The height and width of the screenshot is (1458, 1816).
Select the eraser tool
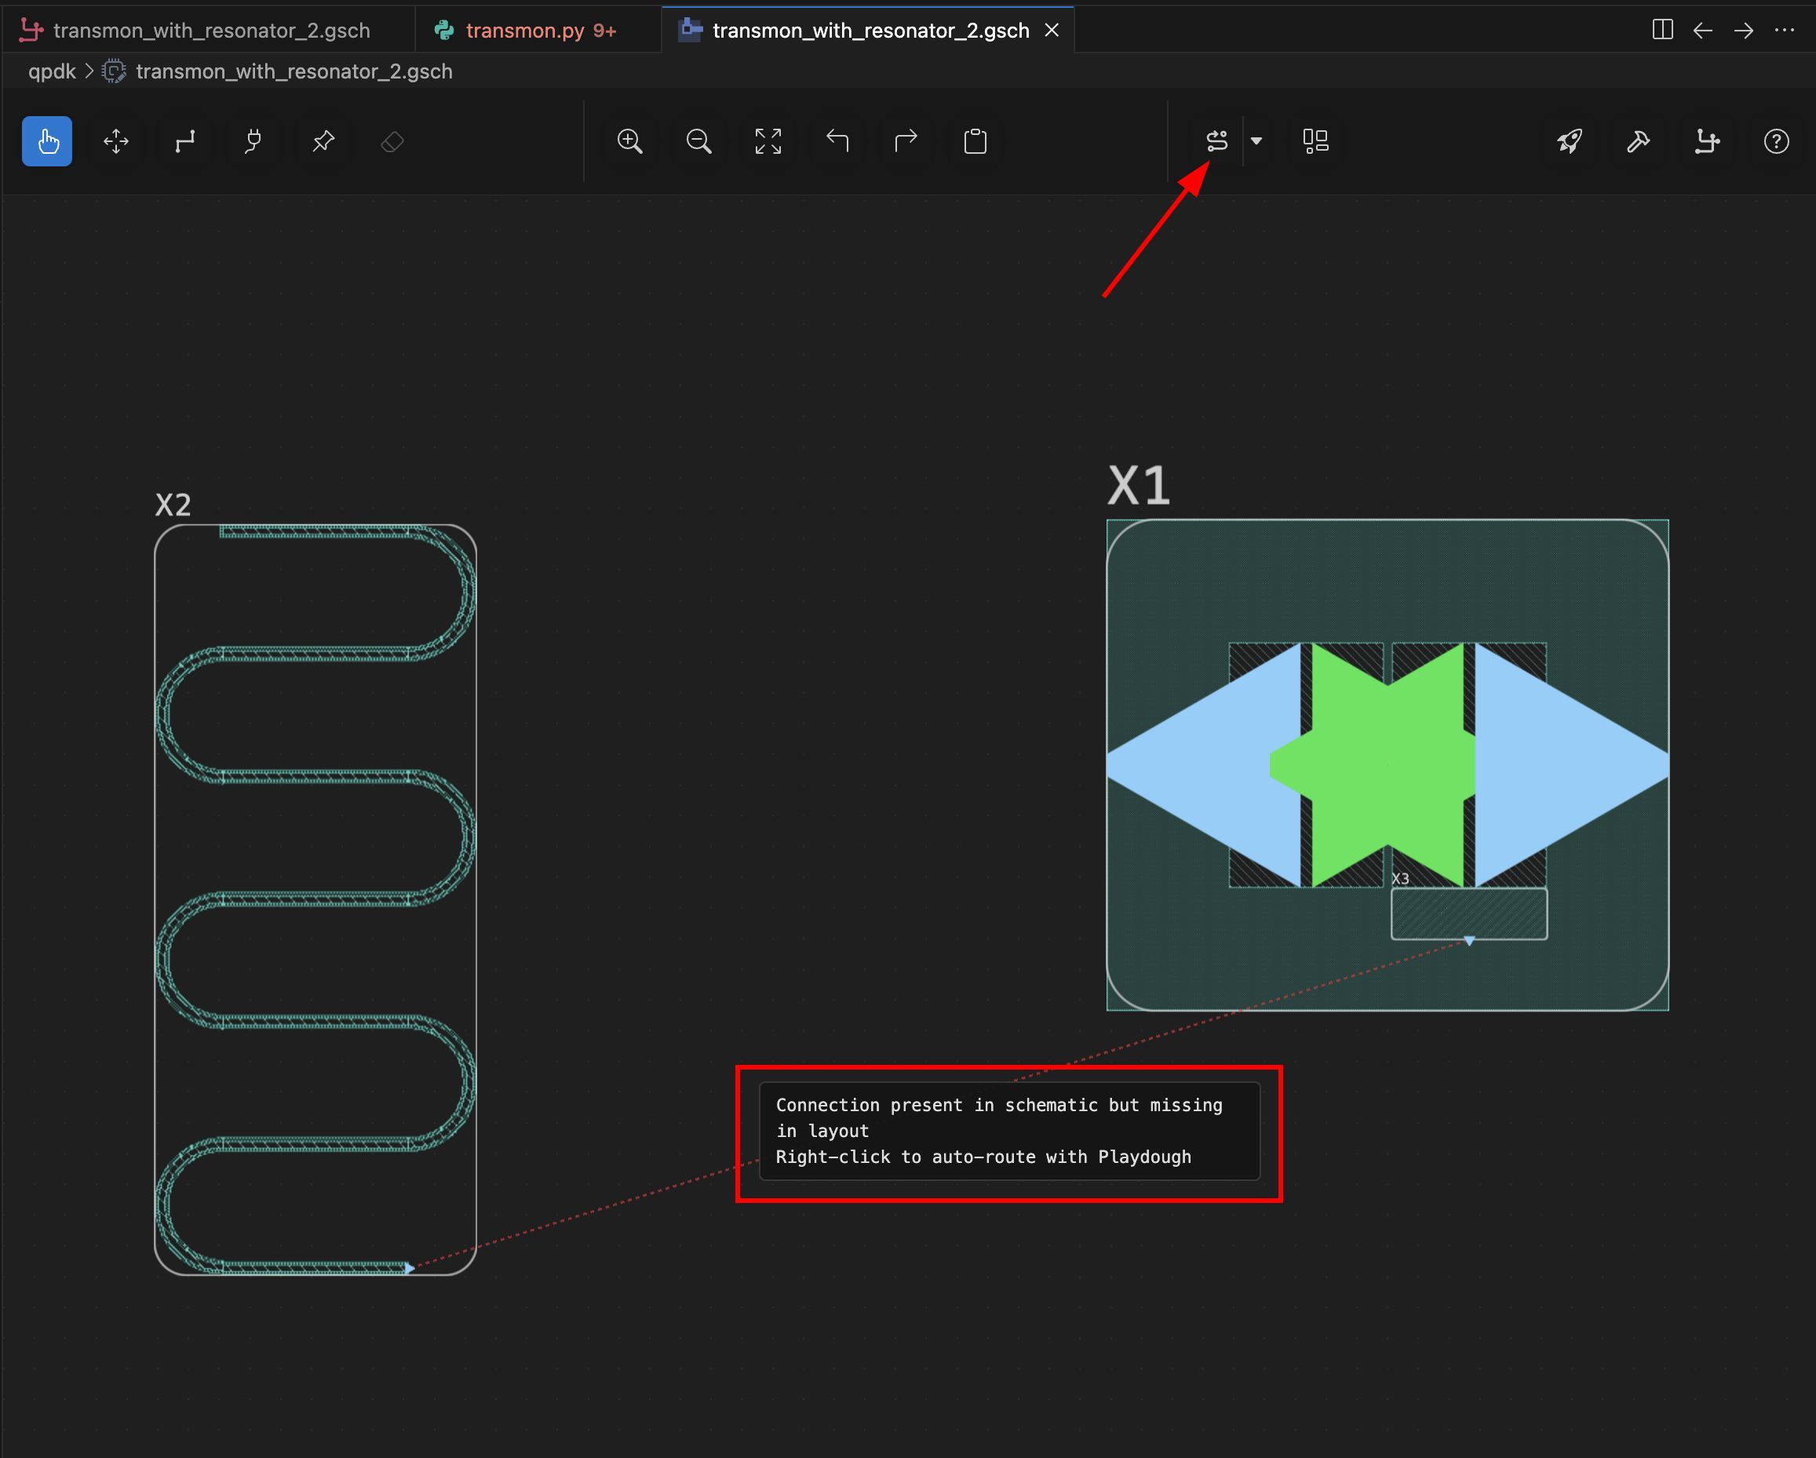click(392, 141)
